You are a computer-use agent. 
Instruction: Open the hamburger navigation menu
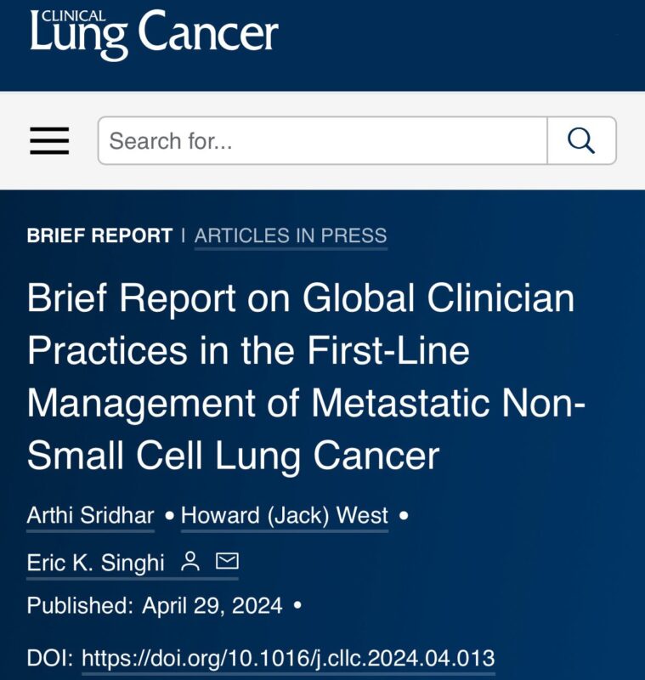point(49,140)
